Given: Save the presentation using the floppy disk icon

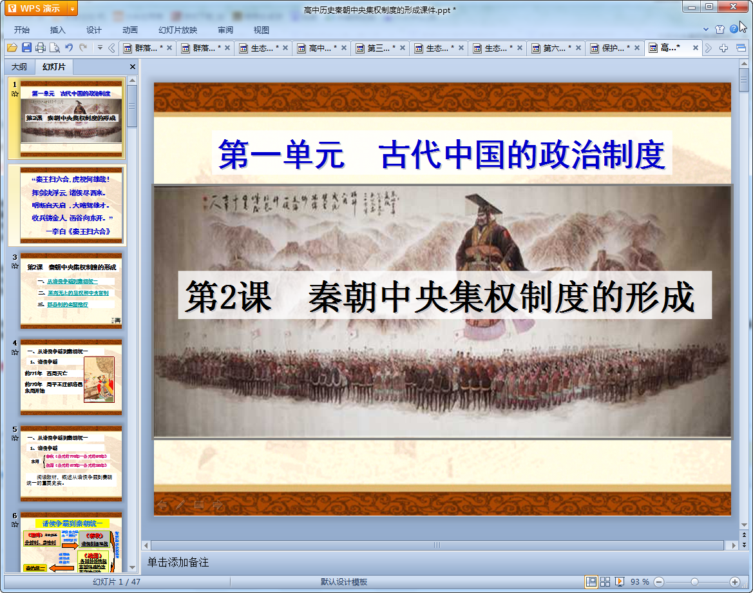Looking at the screenshot, I should click(x=26, y=48).
